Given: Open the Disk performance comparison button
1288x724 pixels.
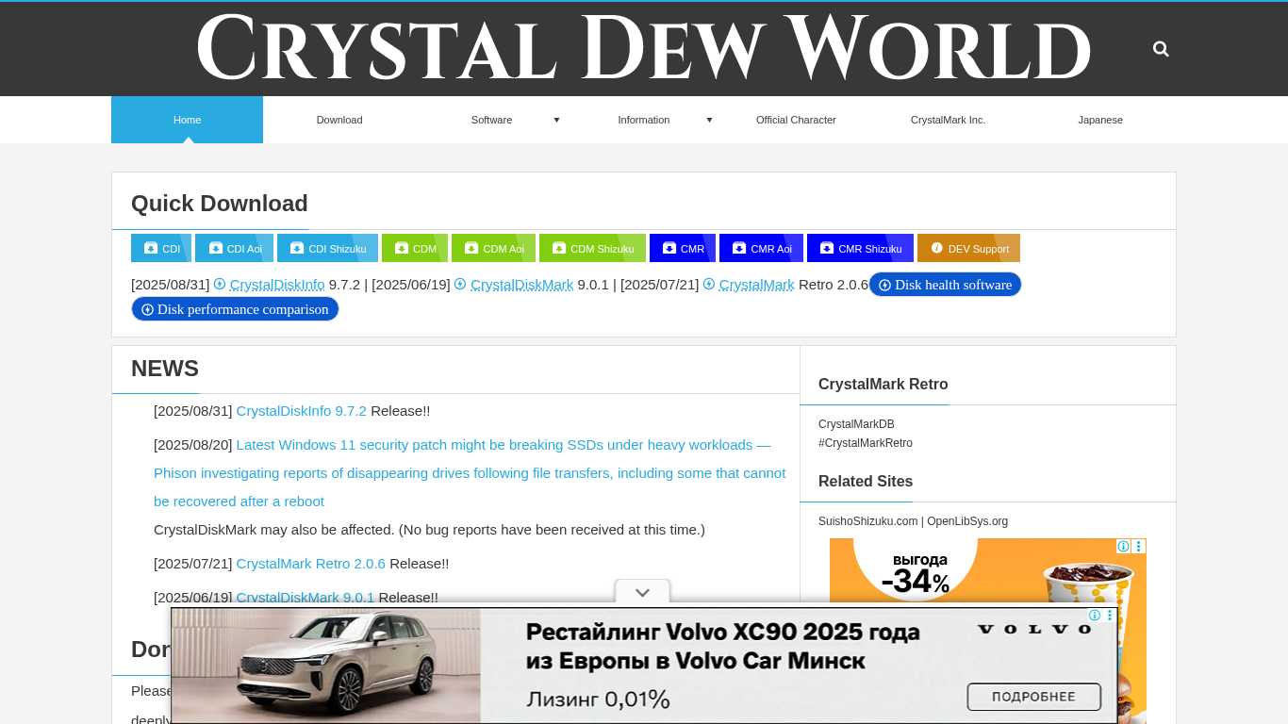Looking at the screenshot, I should point(235,309).
